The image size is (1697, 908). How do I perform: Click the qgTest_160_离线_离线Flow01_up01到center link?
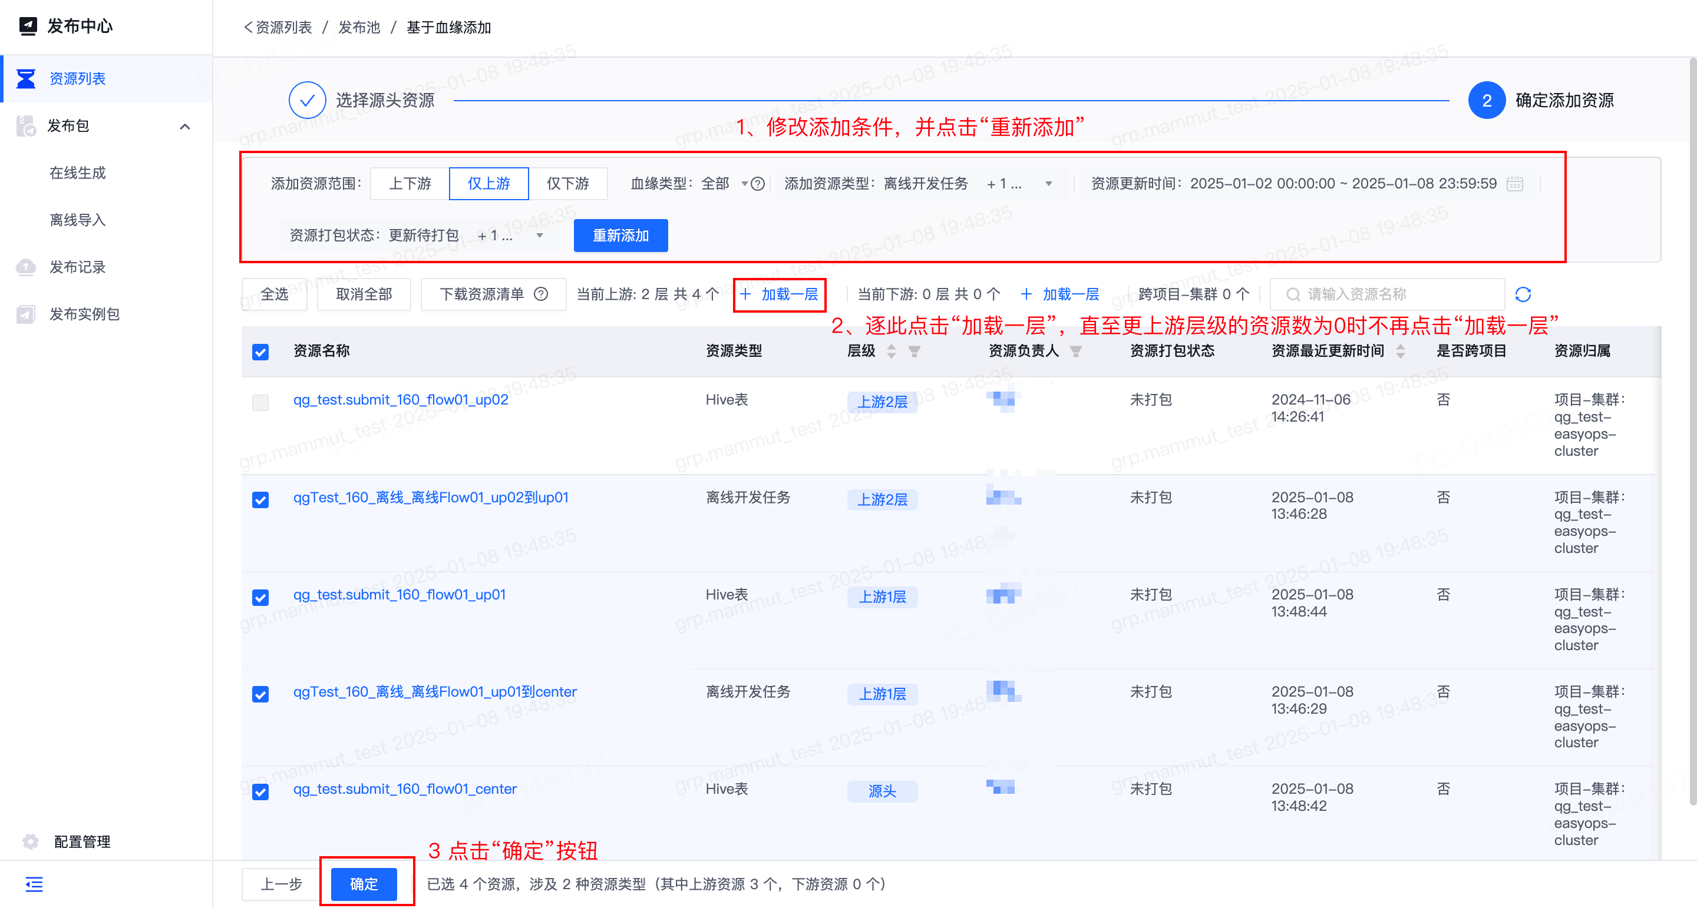(434, 691)
